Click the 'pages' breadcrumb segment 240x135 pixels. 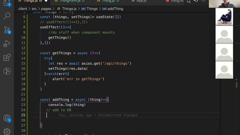pyautogui.click(x=46, y=9)
